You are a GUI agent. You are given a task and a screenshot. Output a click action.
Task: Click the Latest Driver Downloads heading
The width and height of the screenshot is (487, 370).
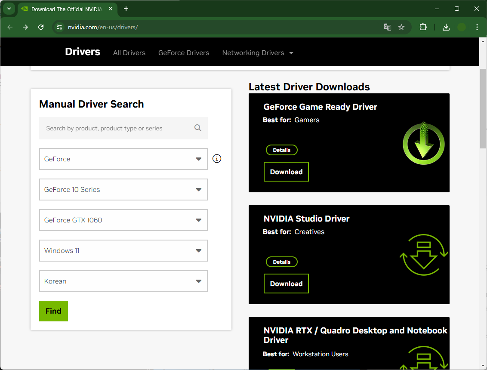coord(309,86)
